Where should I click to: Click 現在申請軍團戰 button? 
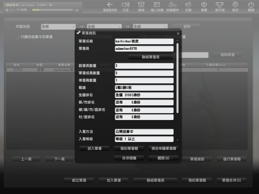(163, 149)
